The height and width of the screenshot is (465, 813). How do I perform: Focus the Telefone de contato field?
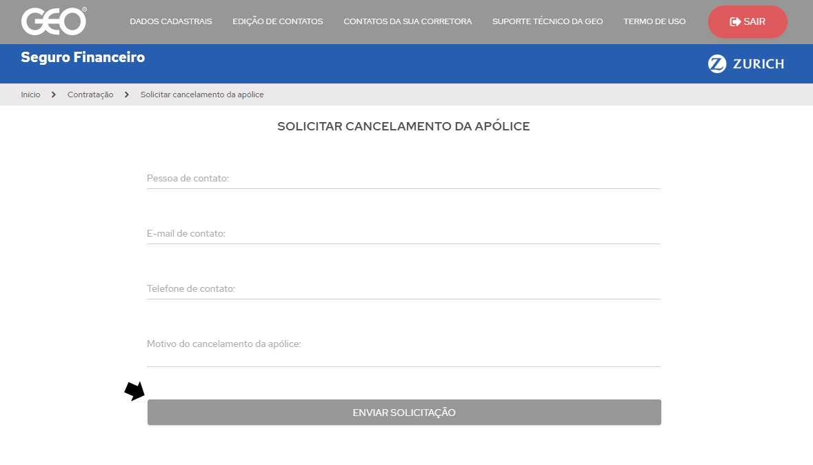(x=403, y=288)
